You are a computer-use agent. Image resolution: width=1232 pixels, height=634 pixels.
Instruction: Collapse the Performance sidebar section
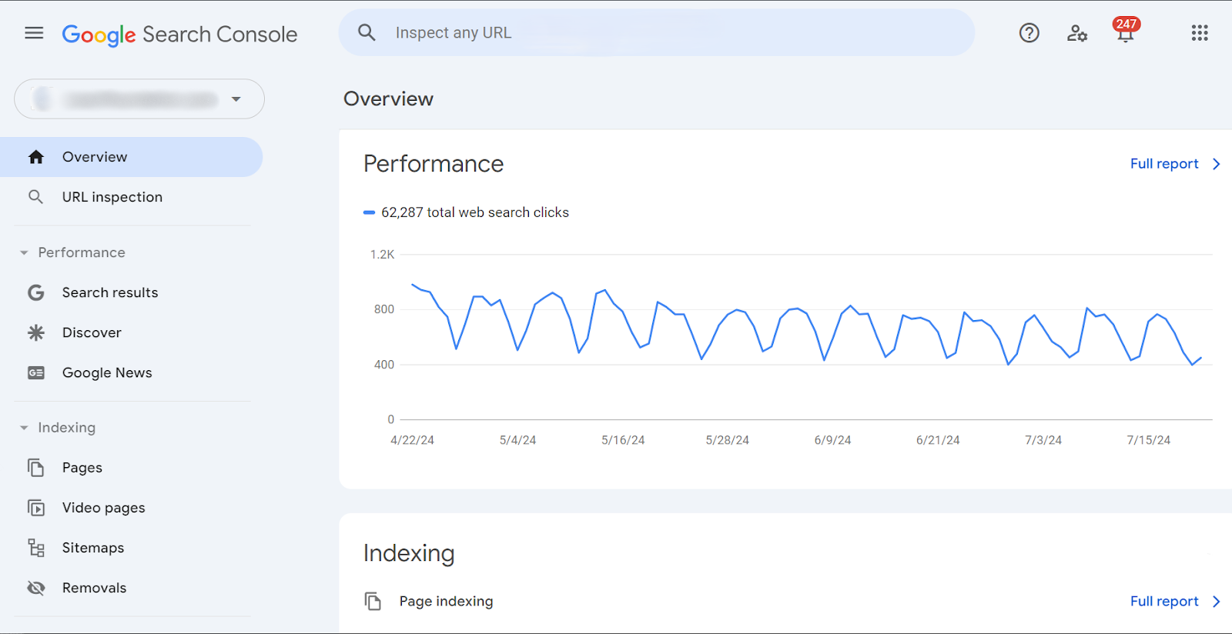pos(24,252)
